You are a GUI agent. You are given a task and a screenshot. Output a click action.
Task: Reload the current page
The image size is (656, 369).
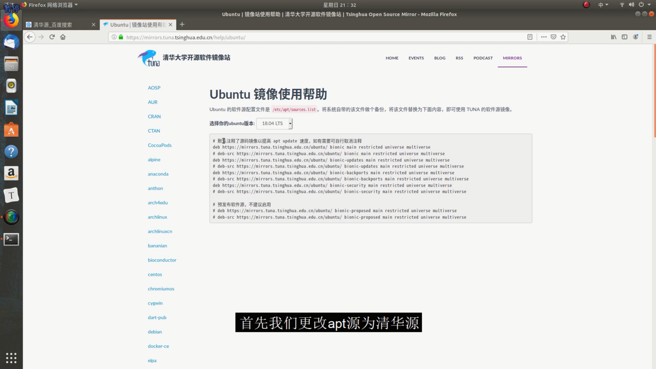point(52,37)
